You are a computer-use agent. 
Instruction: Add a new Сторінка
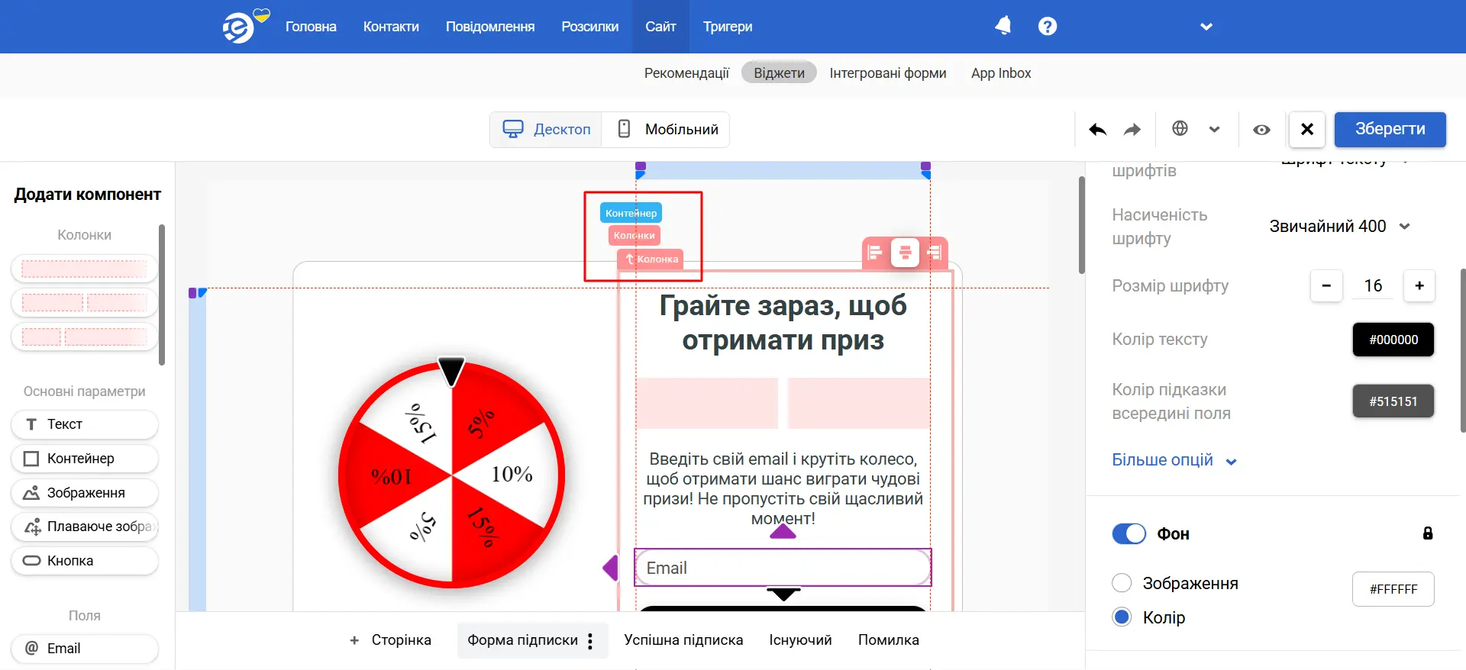click(x=390, y=640)
